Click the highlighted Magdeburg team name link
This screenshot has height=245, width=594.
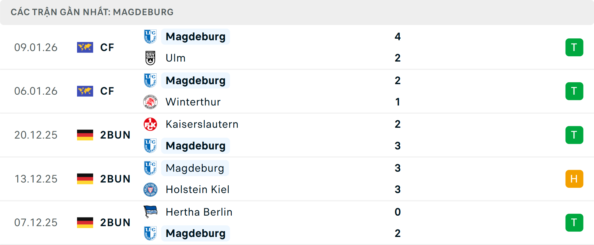pyautogui.click(x=195, y=36)
